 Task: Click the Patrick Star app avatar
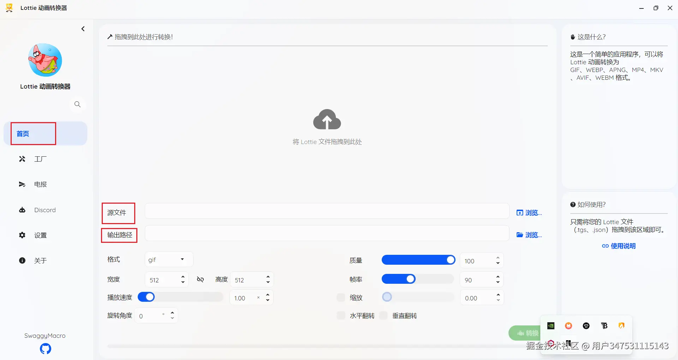(x=45, y=60)
